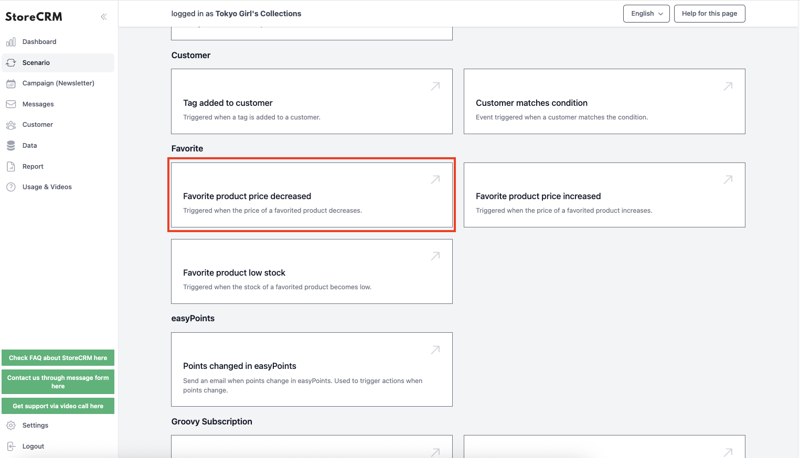The height and width of the screenshot is (458, 800).
Task: Choose Favorite product price increased trigger title
Action: [538, 197]
